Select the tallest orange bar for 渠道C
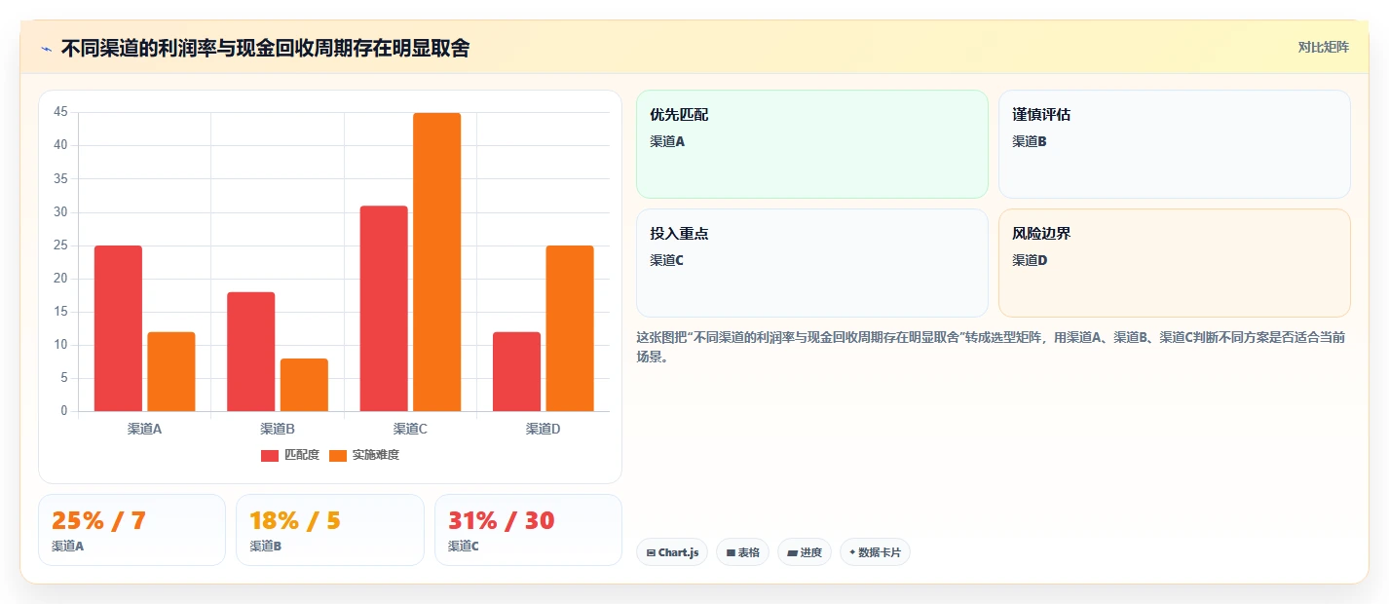This screenshot has height=604, width=1389. click(437, 262)
